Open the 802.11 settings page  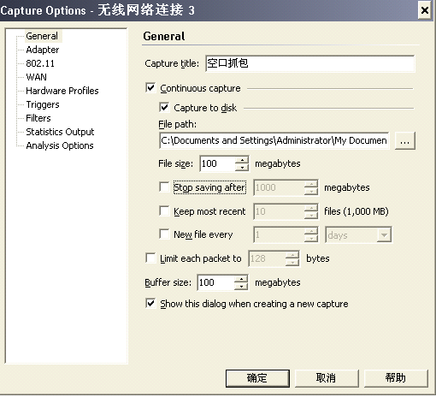[40, 63]
